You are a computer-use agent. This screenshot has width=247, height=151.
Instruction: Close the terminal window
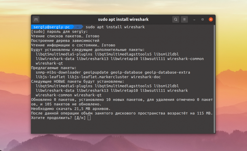click(x=211, y=19)
